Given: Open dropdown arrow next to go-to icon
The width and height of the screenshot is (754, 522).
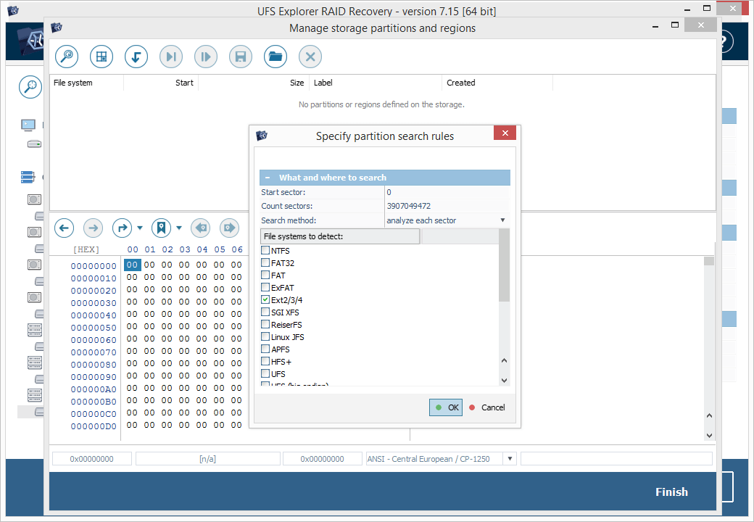Looking at the screenshot, I should pos(140,228).
